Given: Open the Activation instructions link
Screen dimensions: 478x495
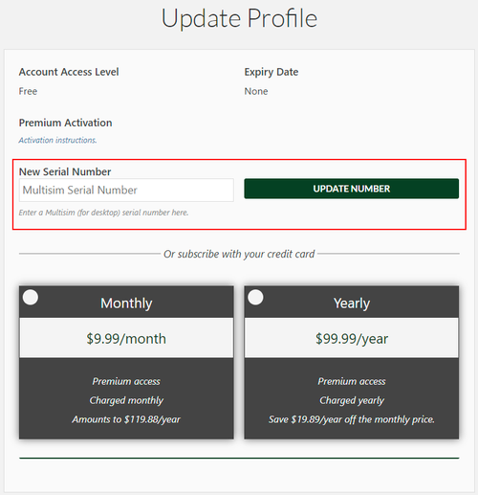Looking at the screenshot, I should pos(57,140).
